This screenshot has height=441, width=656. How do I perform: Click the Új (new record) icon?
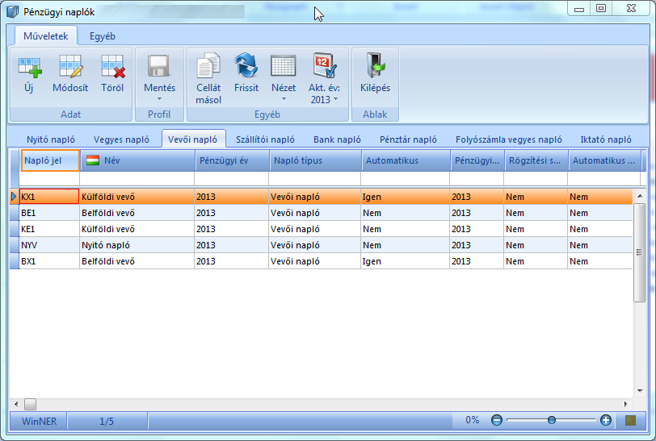click(30, 67)
